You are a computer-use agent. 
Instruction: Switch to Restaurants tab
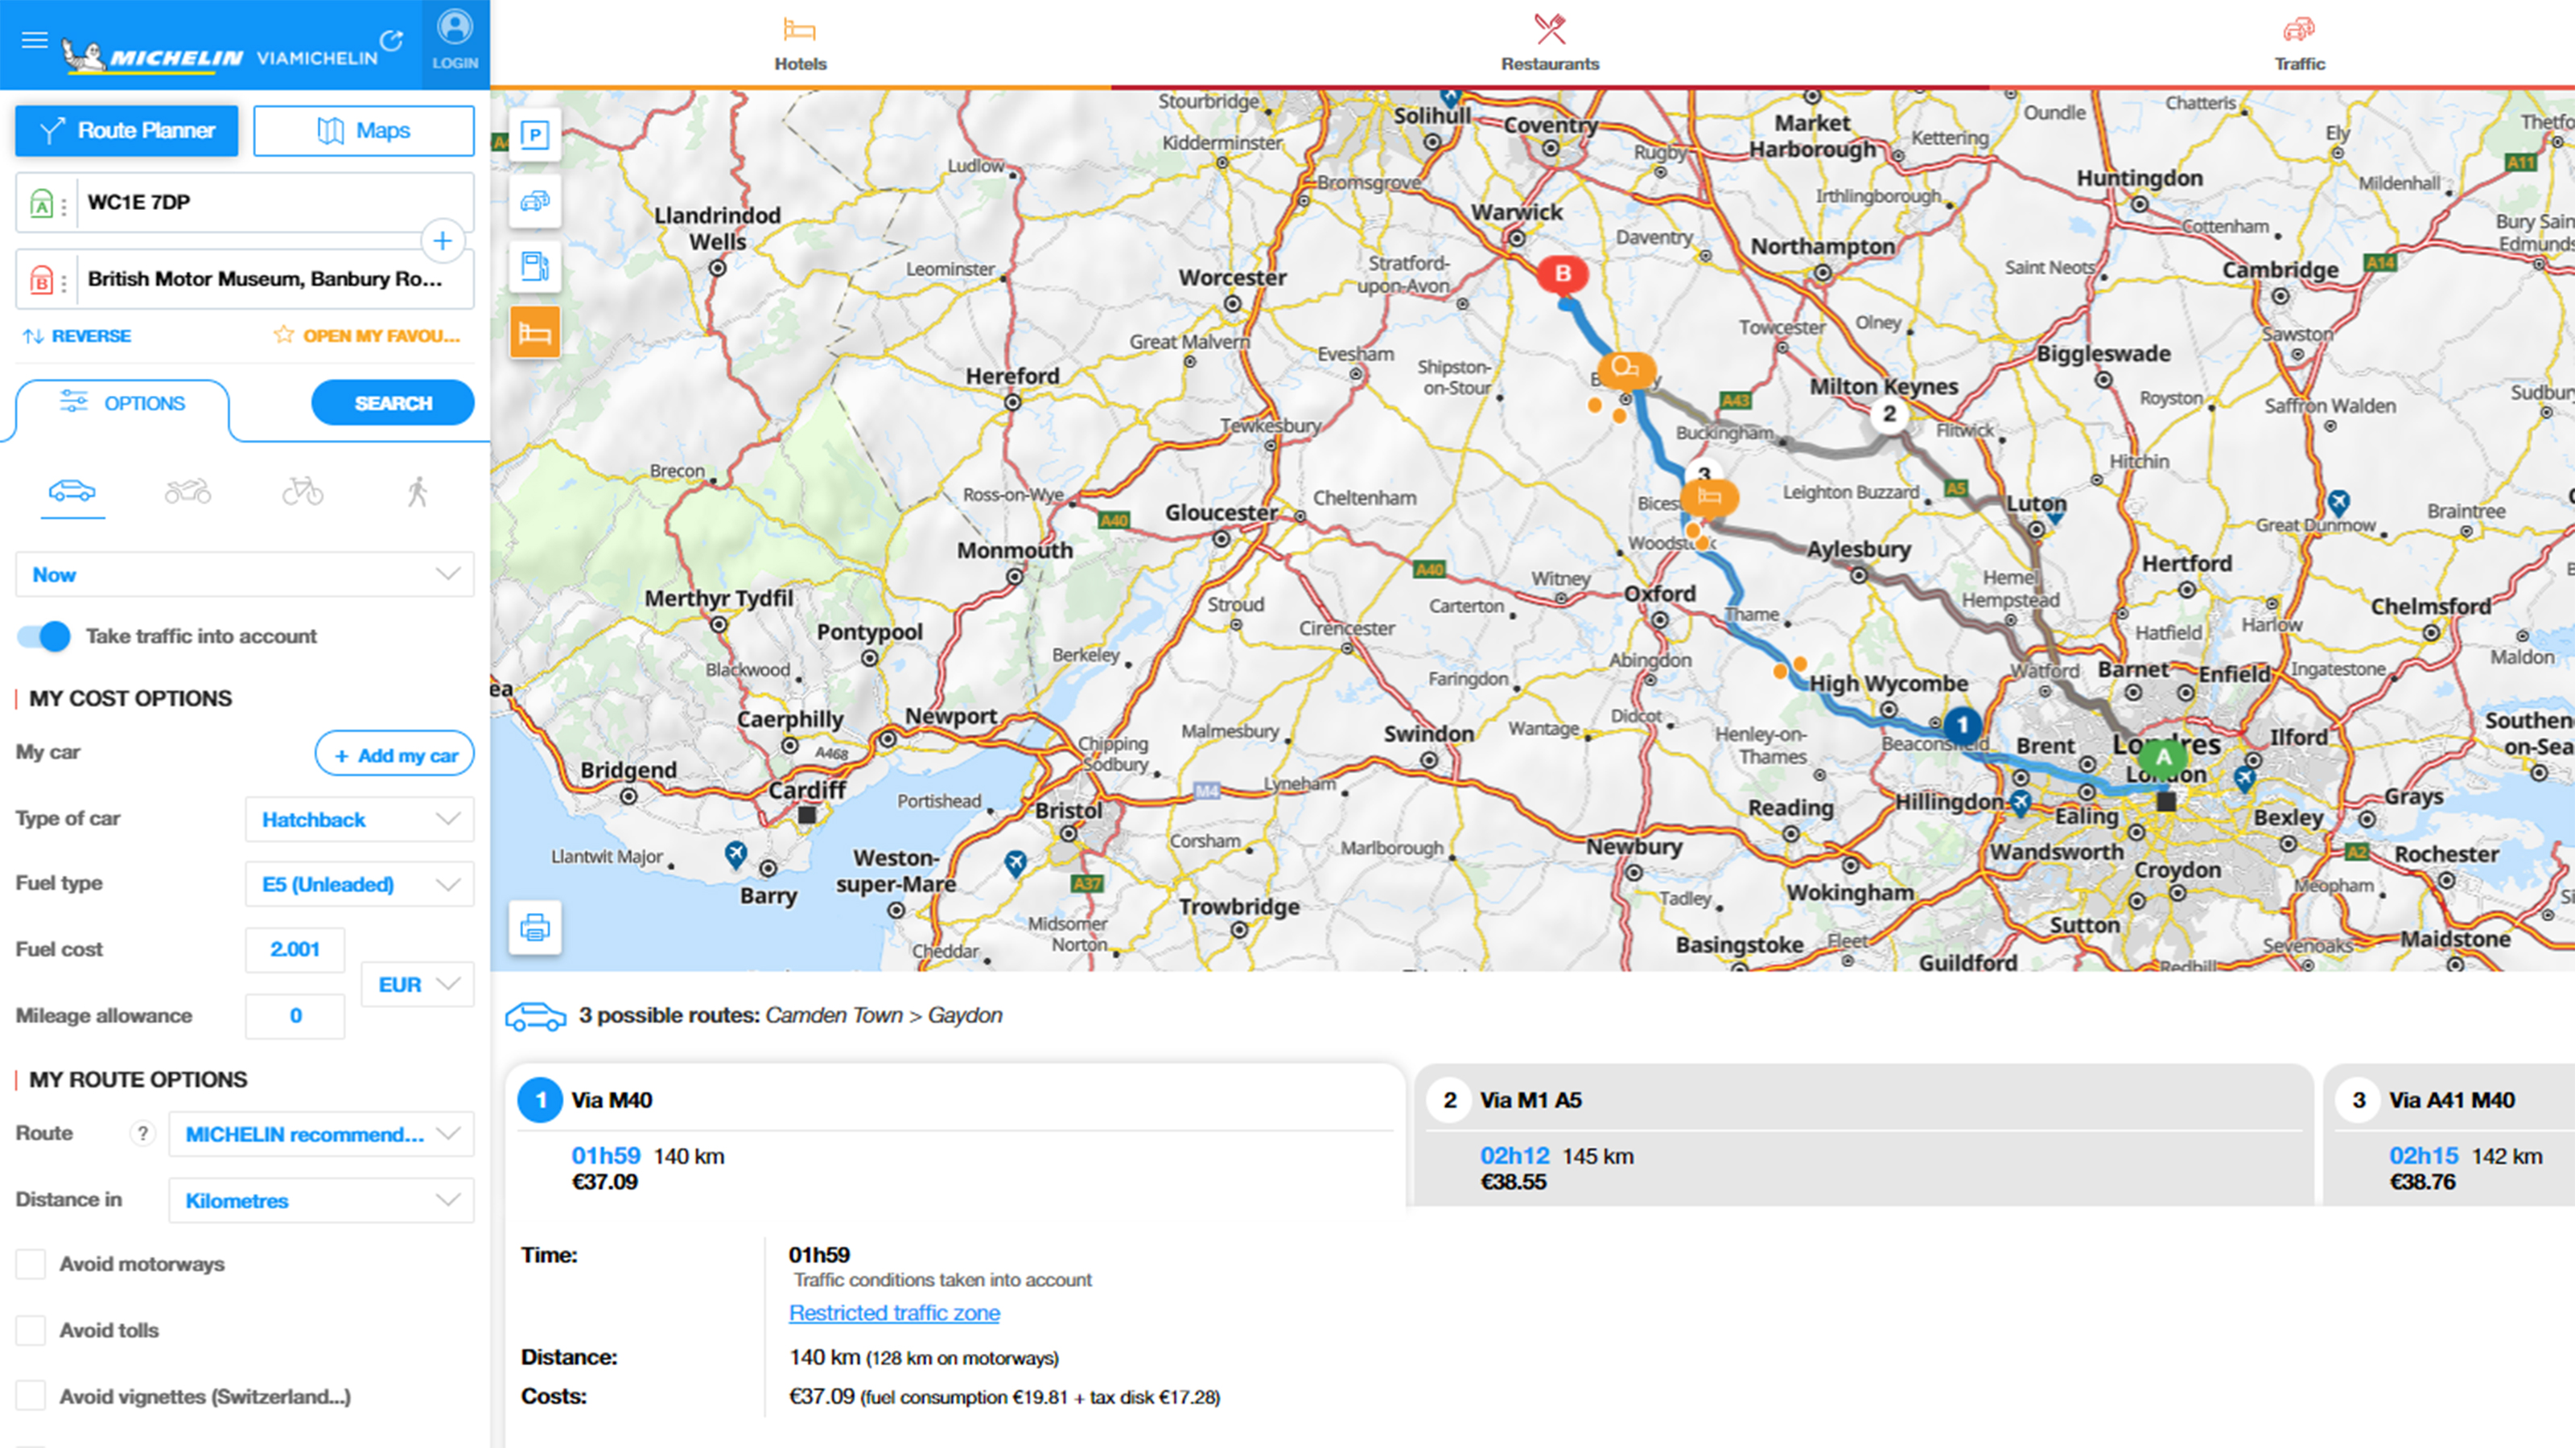pos(1551,44)
